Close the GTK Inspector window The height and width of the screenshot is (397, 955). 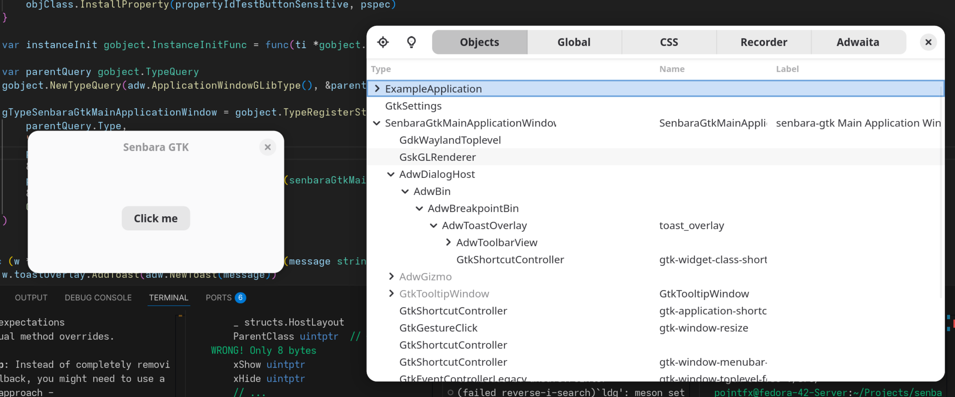pyautogui.click(x=928, y=42)
